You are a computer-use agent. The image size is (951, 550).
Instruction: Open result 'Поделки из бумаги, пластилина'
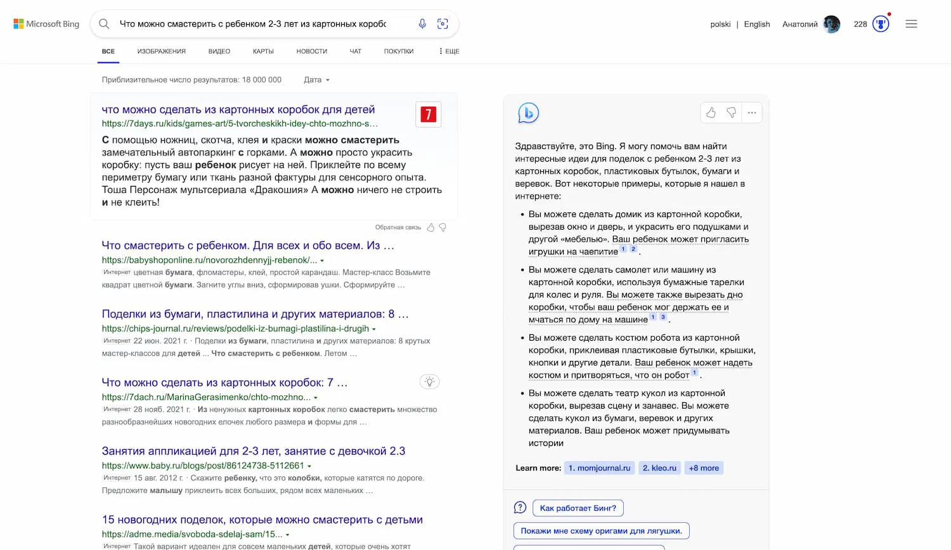pyautogui.click(x=255, y=314)
